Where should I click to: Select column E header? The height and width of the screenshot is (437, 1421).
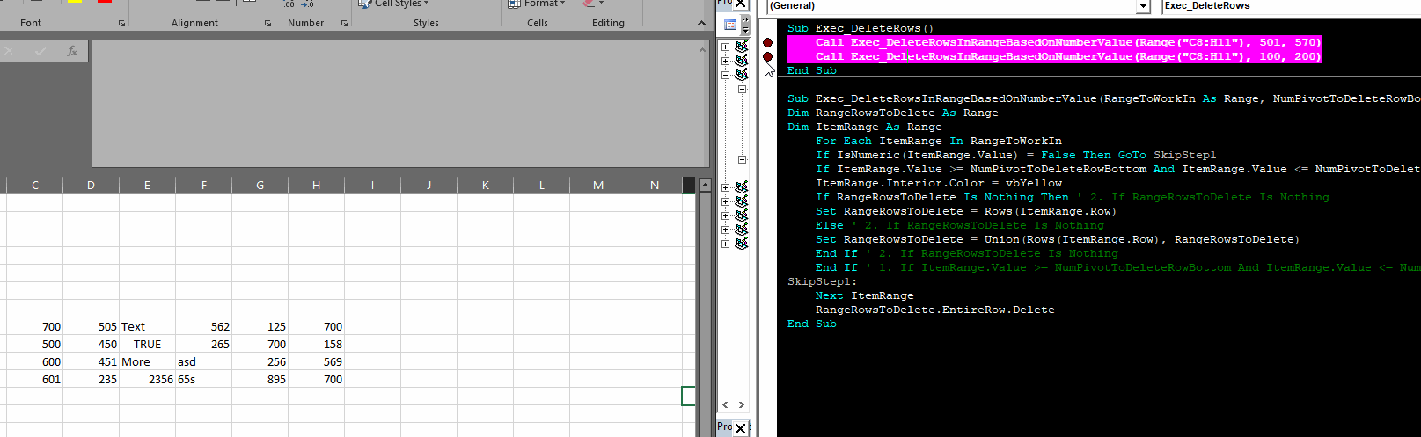(148, 185)
